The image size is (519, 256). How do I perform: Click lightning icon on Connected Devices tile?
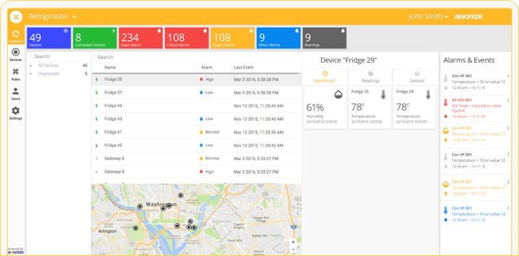tap(114, 30)
